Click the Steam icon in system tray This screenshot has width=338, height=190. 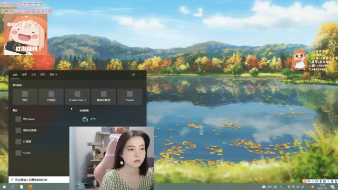[x=285, y=186]
